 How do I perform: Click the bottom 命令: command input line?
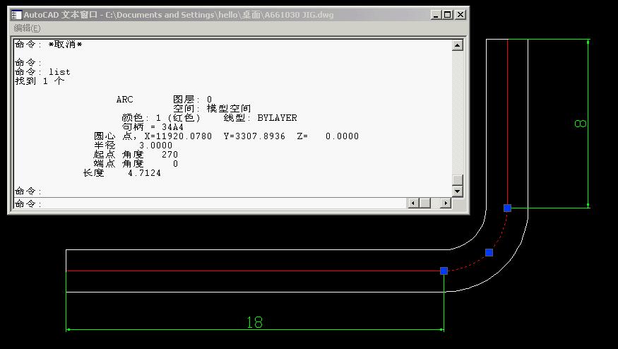(210, 203)
